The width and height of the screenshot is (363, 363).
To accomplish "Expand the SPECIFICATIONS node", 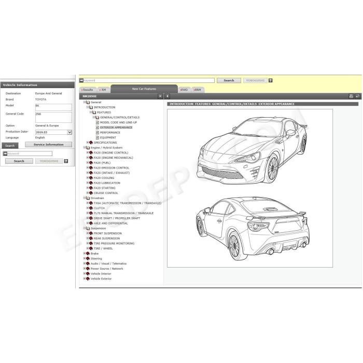I will [x=88, y=143].
